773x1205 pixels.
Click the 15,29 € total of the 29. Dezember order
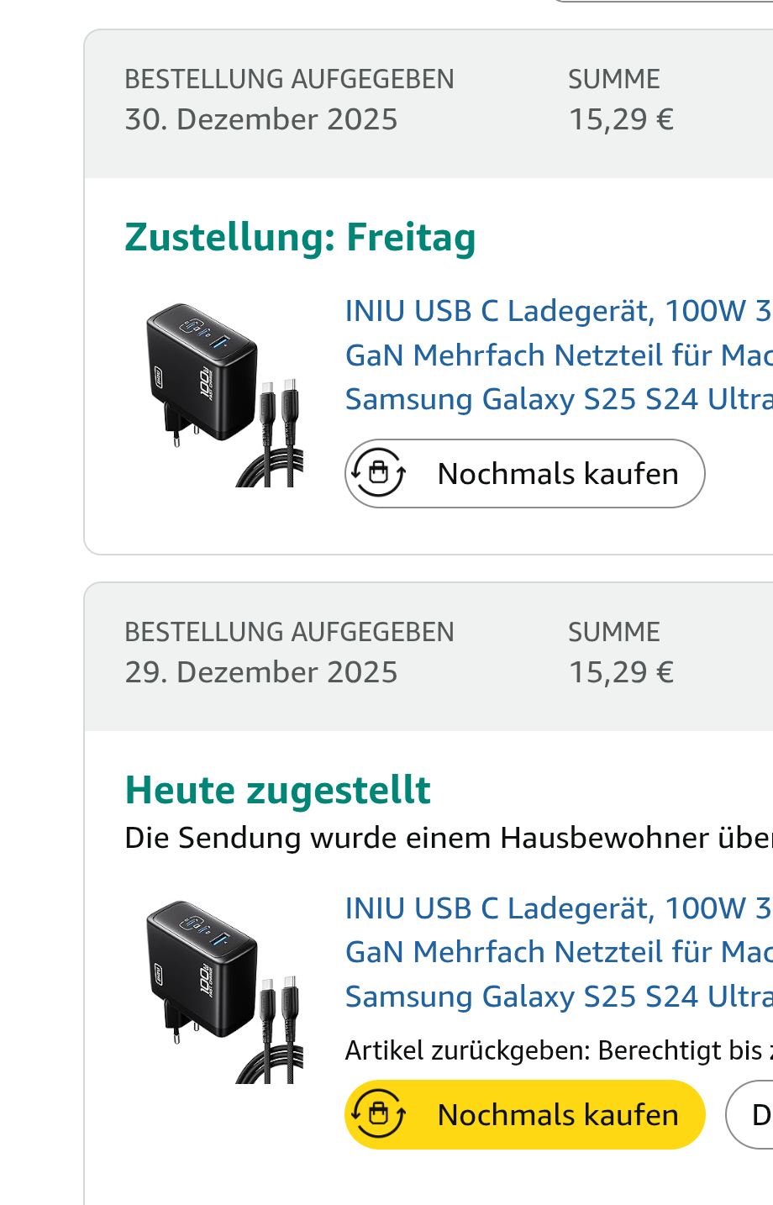(621, 672)
